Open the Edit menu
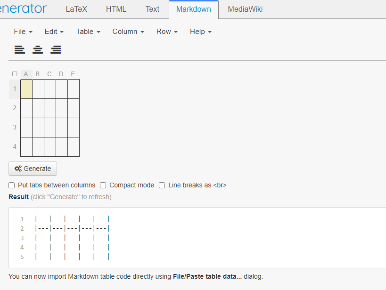 click(53, 32)
